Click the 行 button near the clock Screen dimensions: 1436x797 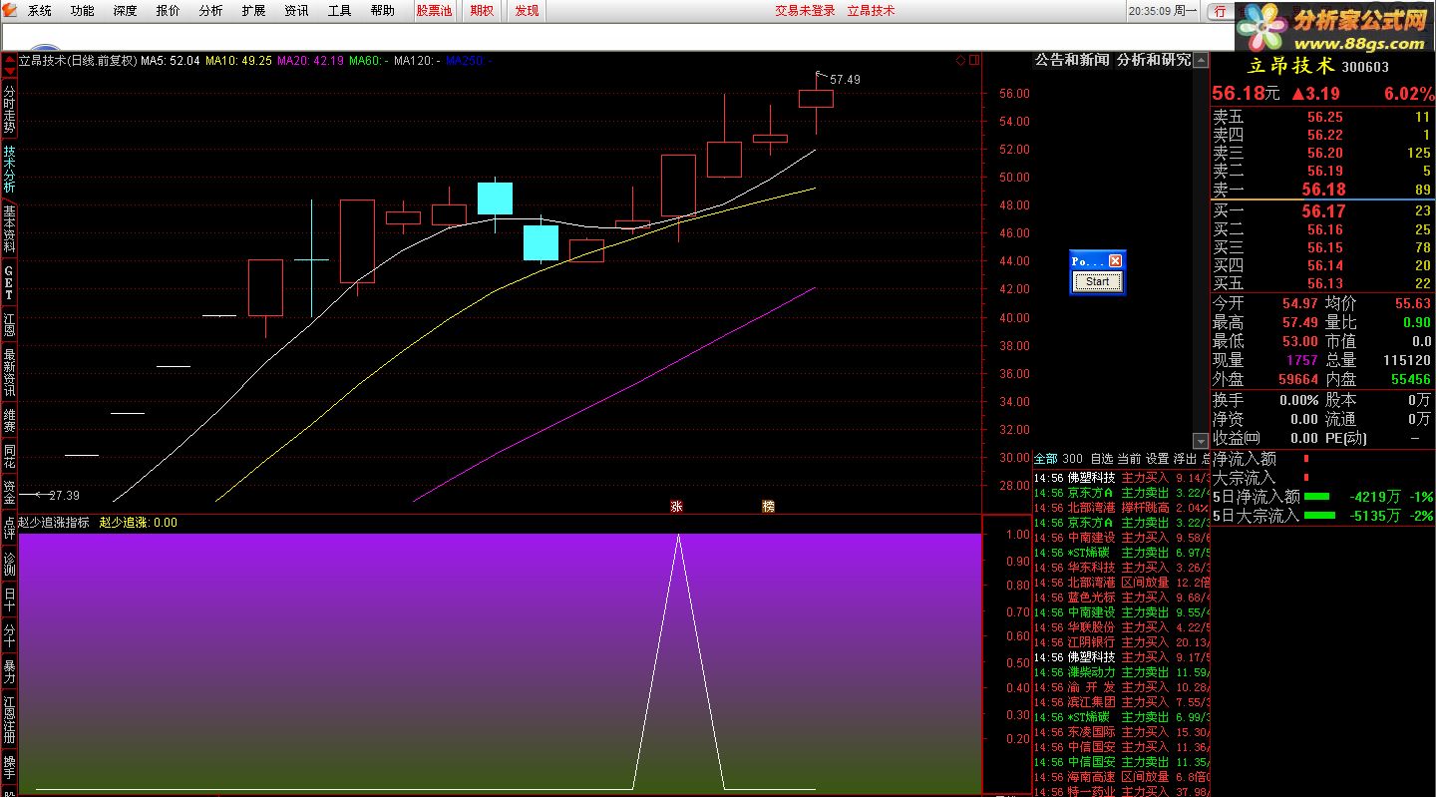click(1220, 11)
